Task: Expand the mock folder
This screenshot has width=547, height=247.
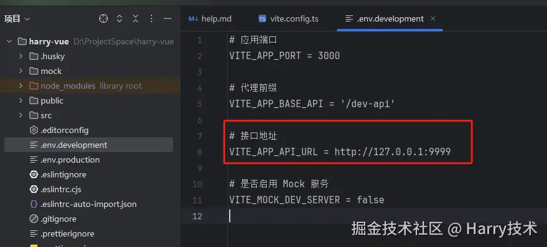Action: point(20,71)
